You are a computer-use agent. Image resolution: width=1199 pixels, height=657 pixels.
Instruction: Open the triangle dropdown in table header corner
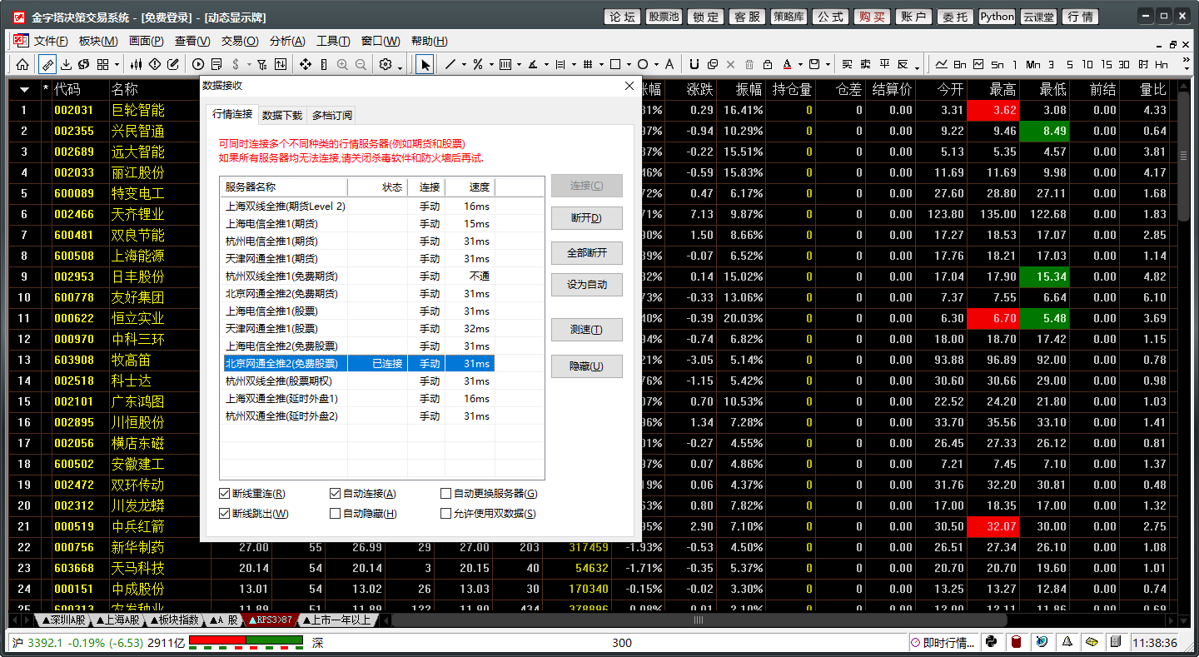click(x=24, y=89)
